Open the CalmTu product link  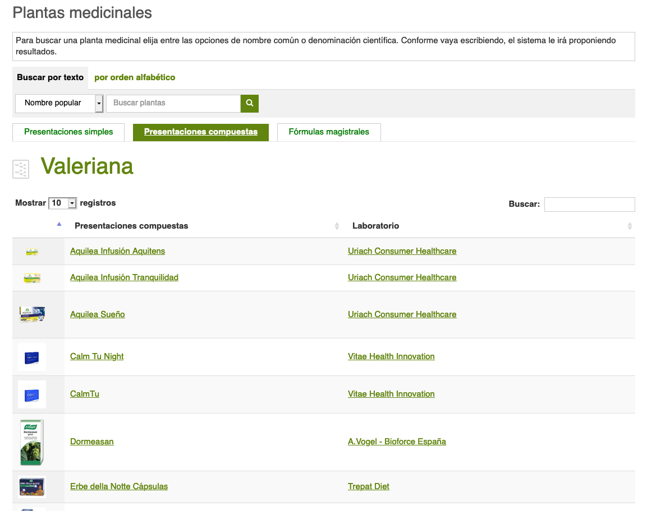(85, 394)
